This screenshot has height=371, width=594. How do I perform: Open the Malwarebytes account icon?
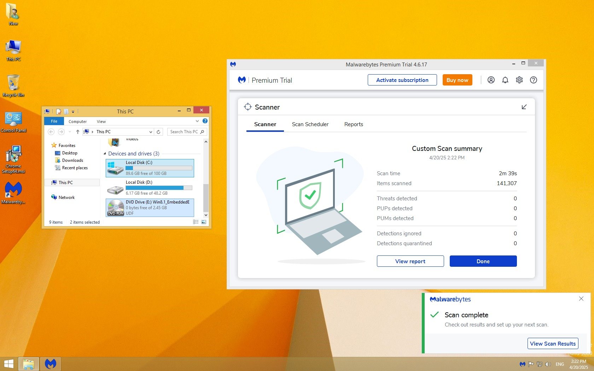pyautogui.click(x=491, y=80)
